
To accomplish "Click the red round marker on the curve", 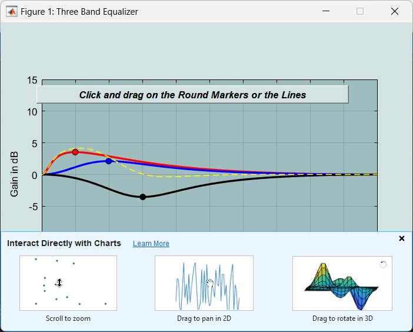I will click(75, 152).
